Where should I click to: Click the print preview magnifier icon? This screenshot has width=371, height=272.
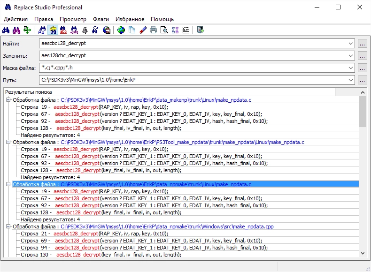point(164,30)
